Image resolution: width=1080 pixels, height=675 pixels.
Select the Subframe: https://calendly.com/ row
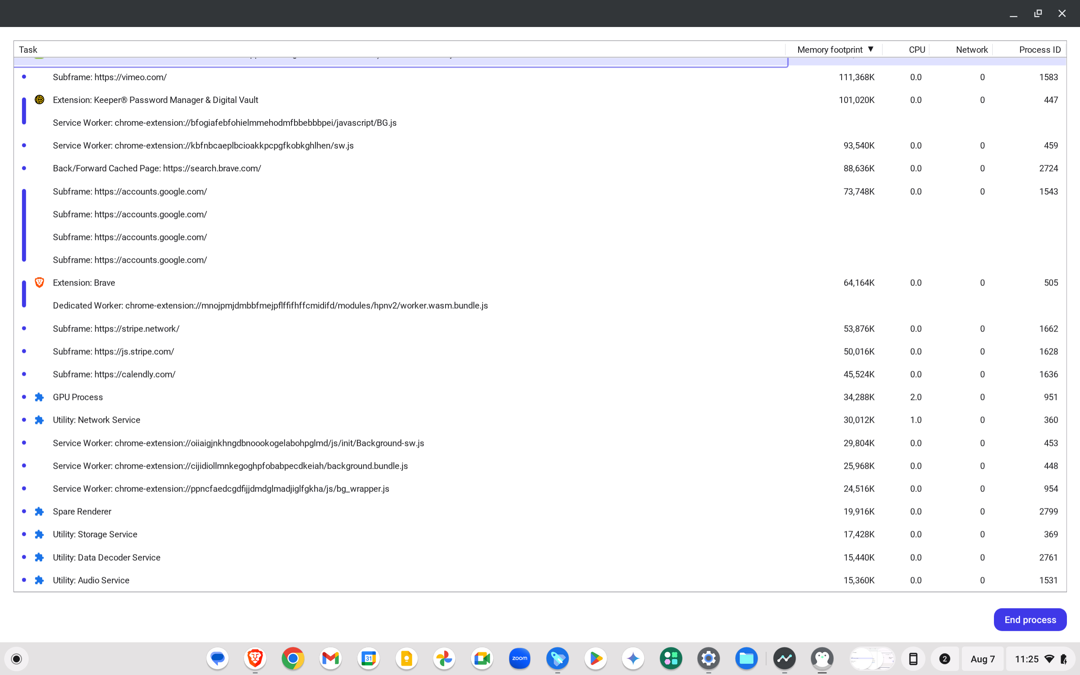(x=540, y=374)
